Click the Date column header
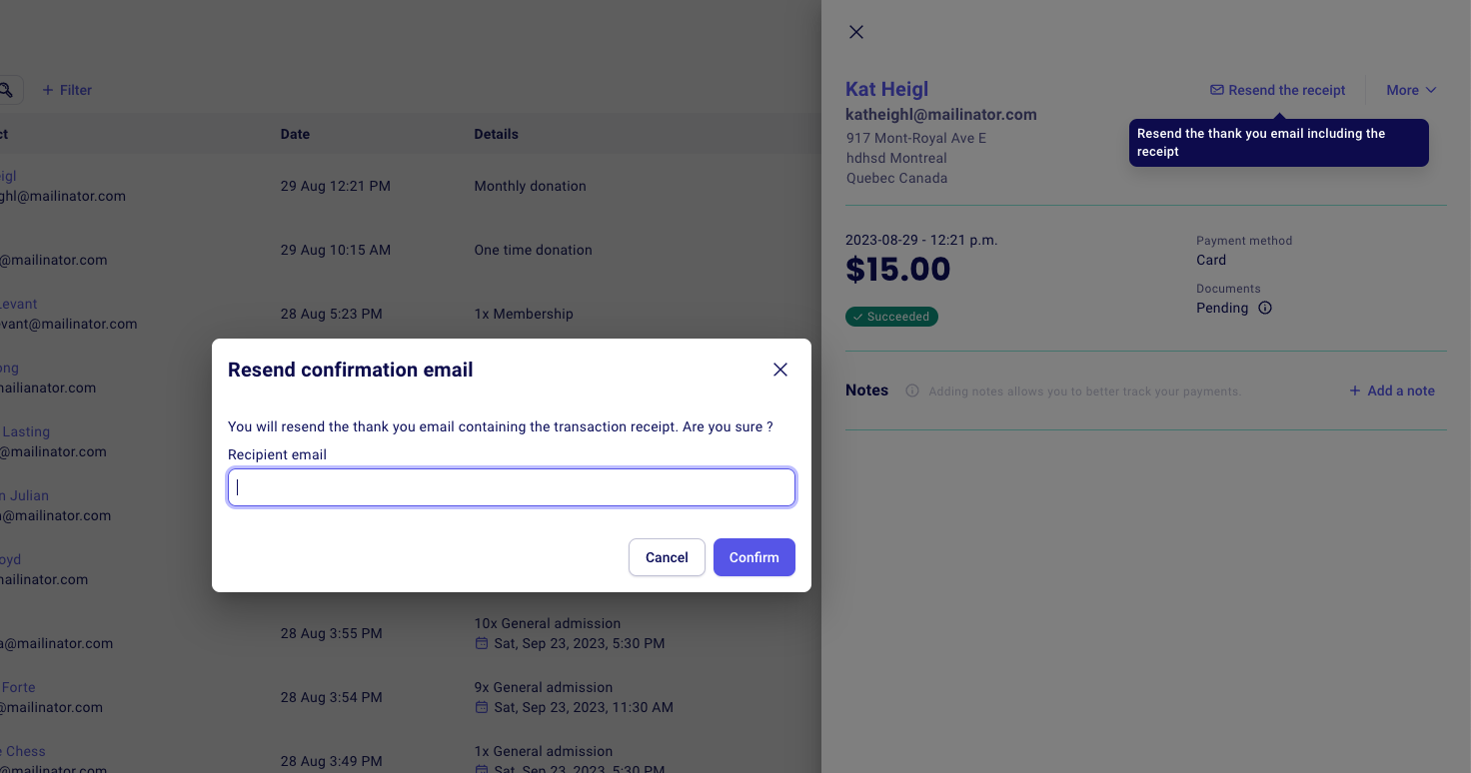The height and width of the screenshot is (773, 1471). coord(295,134)
